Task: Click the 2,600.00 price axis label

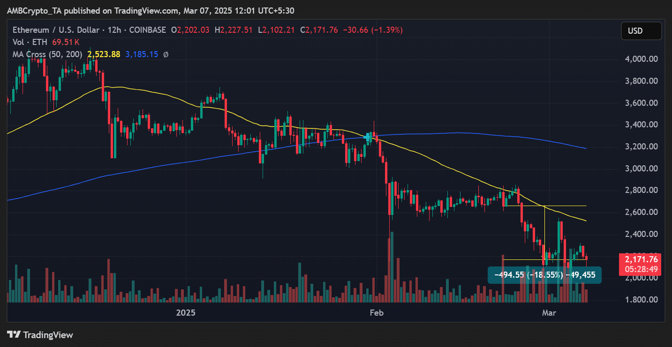Action: (641, 212)
